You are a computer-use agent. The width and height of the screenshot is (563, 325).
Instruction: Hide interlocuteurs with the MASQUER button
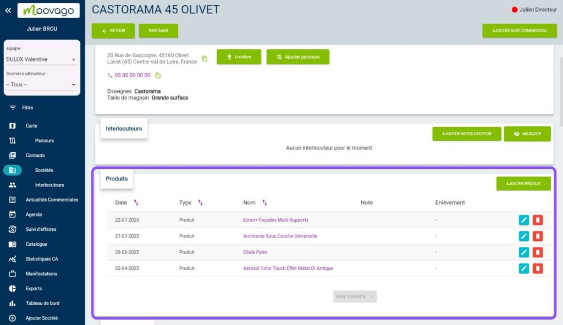coord(527,134)
